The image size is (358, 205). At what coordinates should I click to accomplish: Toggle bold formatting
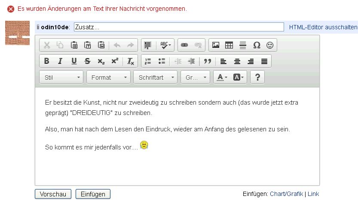coord(46,61)
